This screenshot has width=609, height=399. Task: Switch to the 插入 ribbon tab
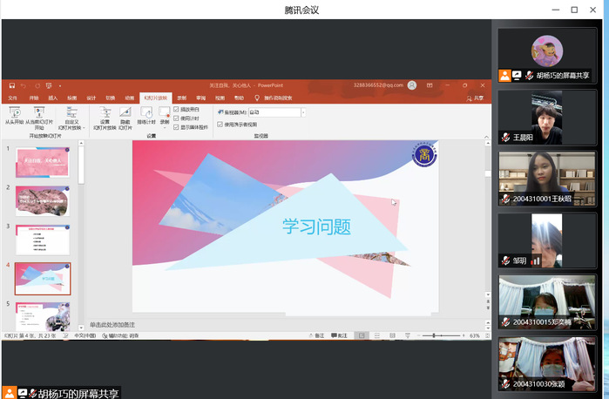[53, 98]
